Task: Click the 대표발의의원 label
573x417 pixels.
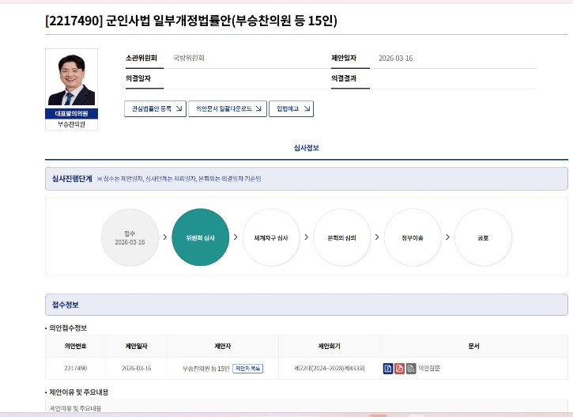Action: click(72, 114)
